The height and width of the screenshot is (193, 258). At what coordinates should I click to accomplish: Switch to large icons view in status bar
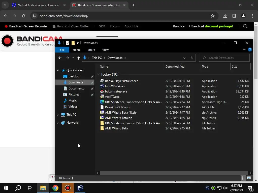249,178
